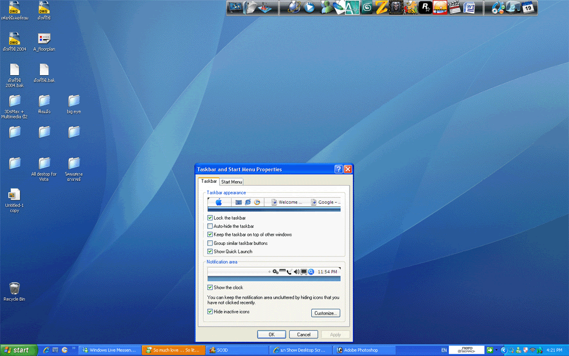Open the yellow Z app in the dock
The height and width of the screenshot is (356, 569).
click(381, 7)
